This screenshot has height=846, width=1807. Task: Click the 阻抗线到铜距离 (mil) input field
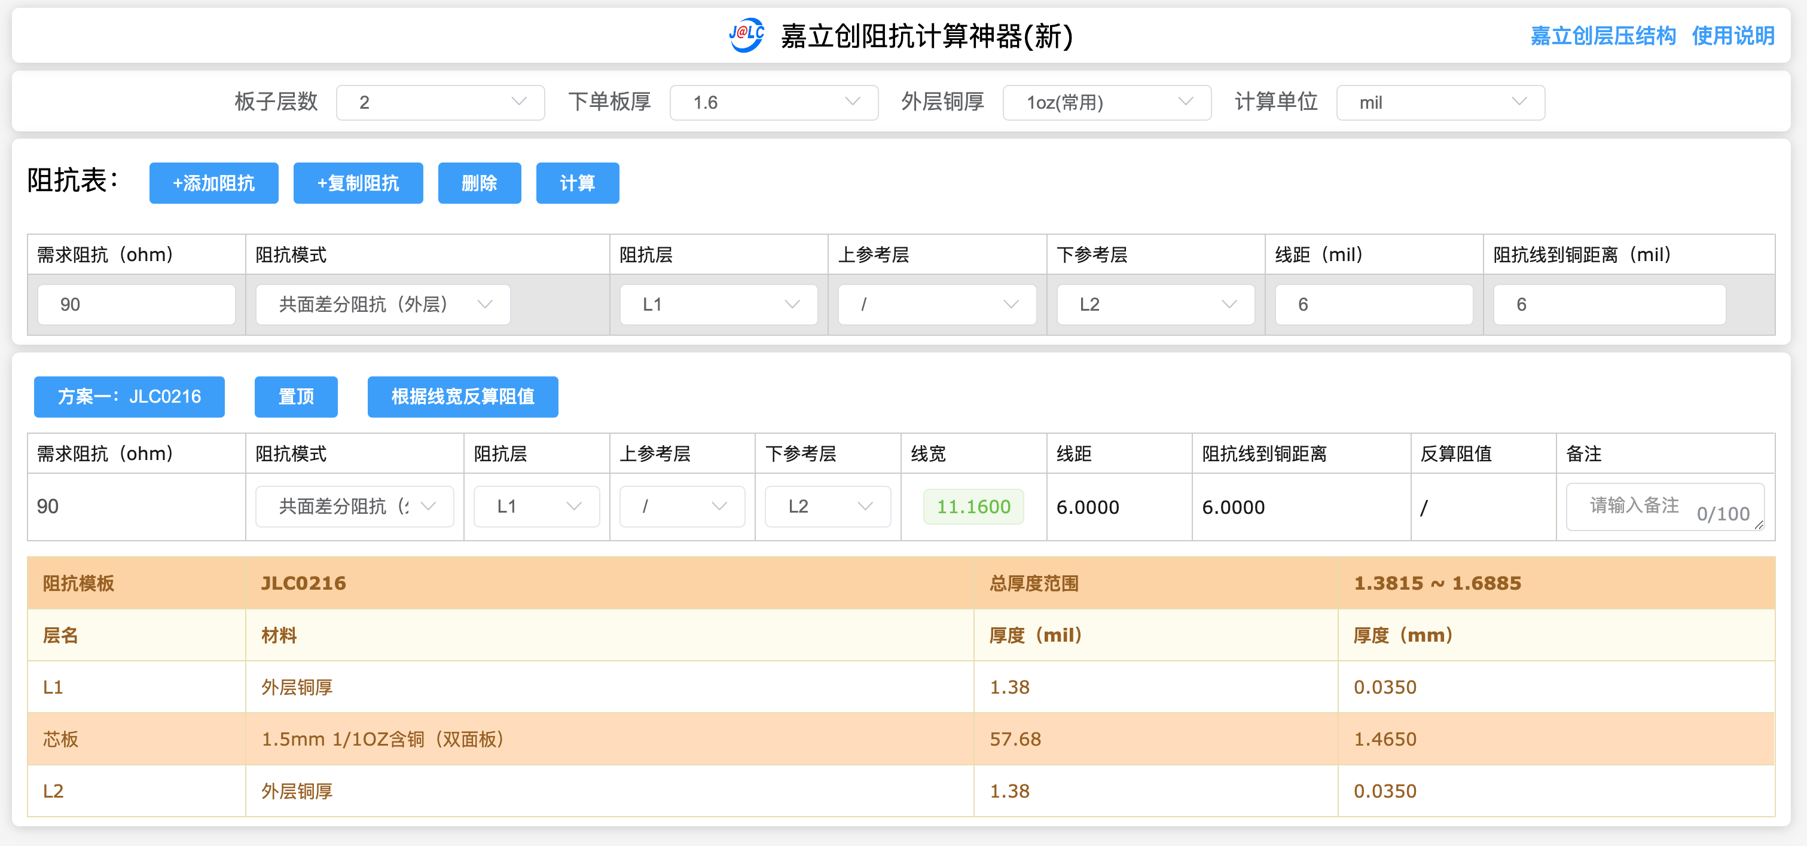[x=1609, y=304]
